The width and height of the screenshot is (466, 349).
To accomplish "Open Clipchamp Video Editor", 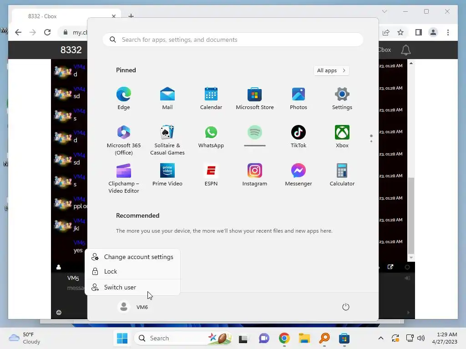I will coord(124,178).
